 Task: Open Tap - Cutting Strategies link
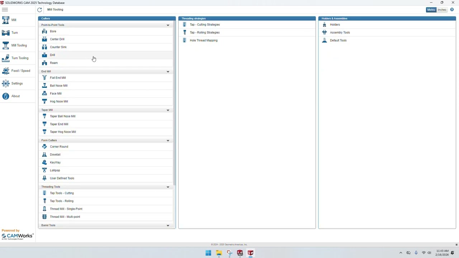tap(205, 25)
